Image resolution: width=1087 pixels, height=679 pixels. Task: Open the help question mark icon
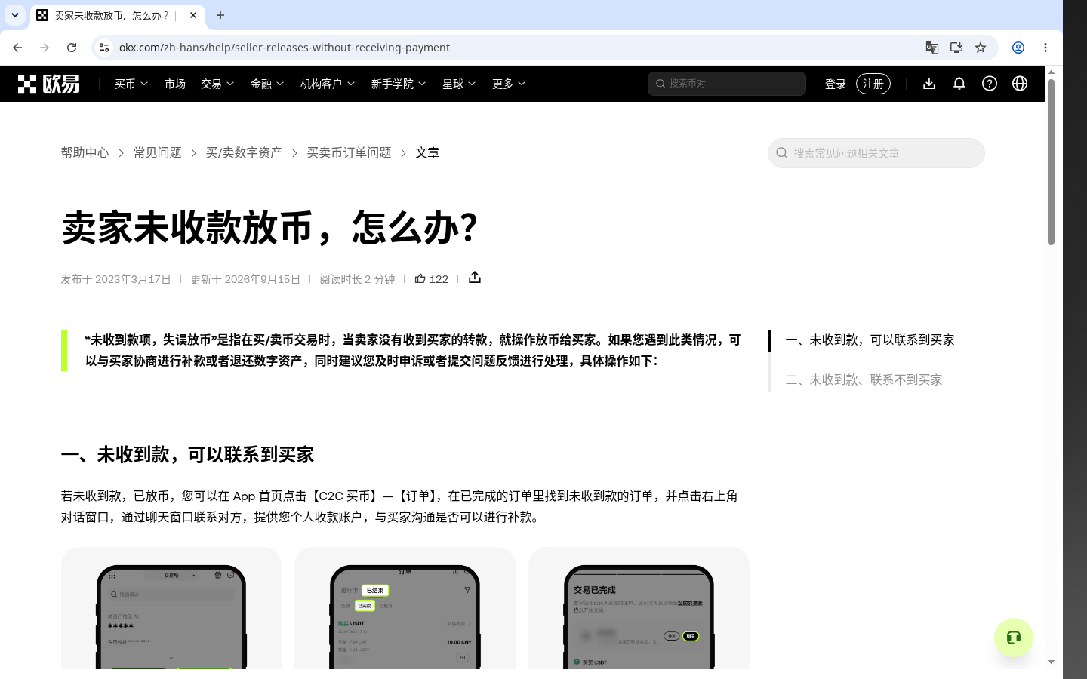pyautogui.click(x=990, y=84)
